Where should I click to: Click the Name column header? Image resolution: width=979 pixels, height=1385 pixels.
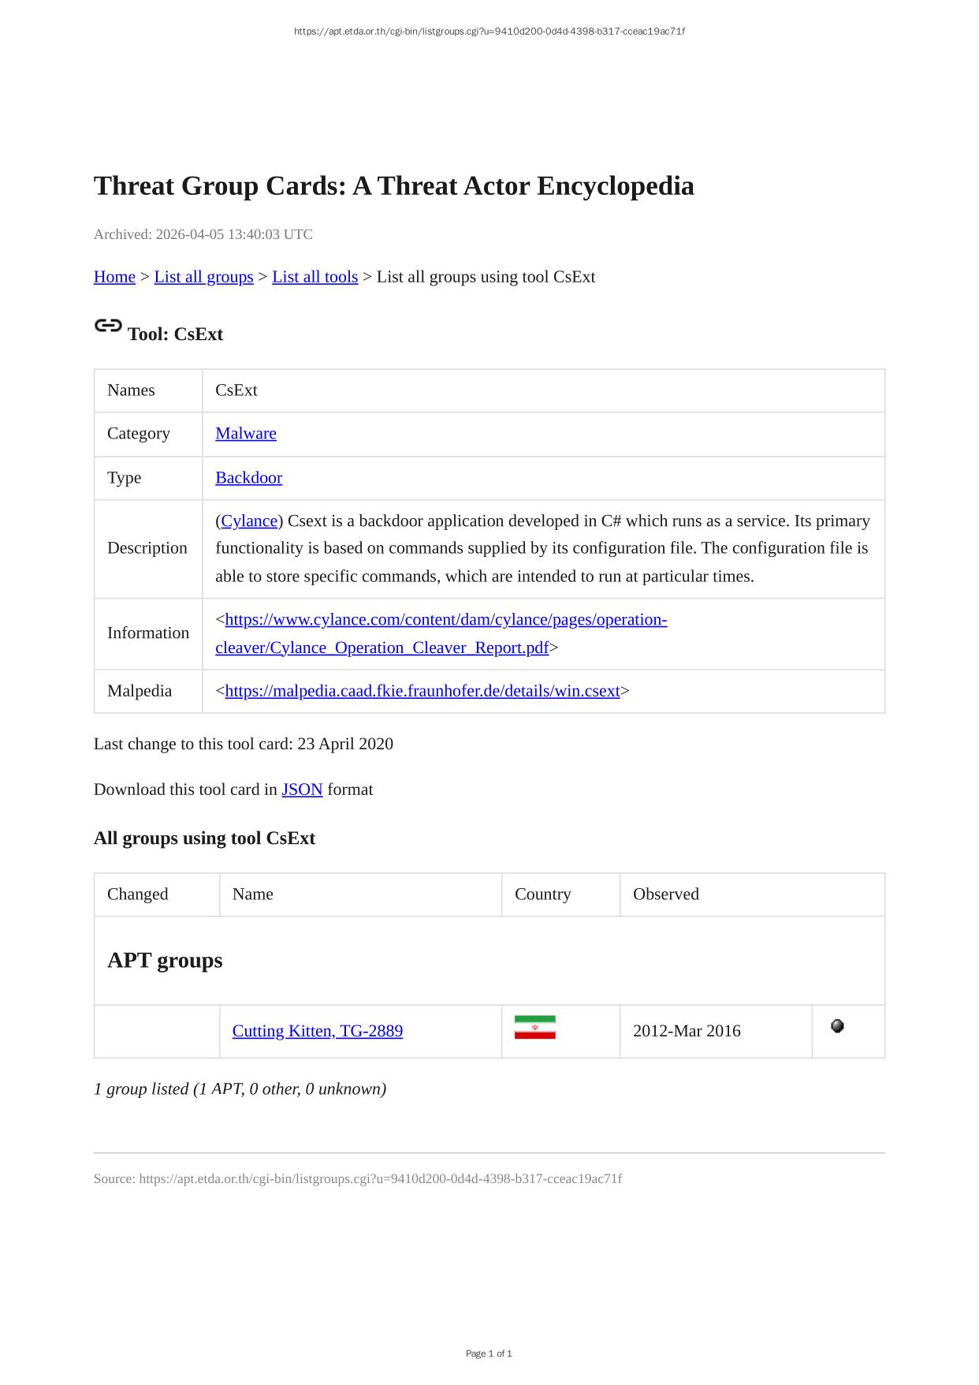(x=253, y=894)
